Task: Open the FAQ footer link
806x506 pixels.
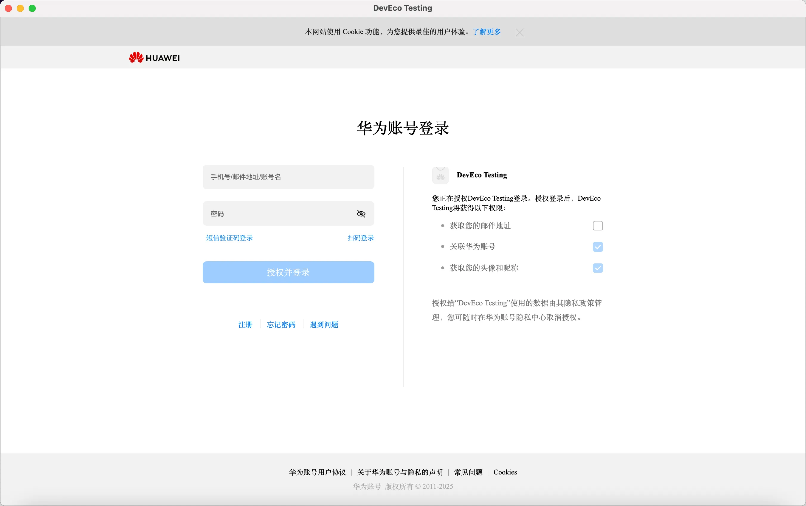Action: (468, 472)
